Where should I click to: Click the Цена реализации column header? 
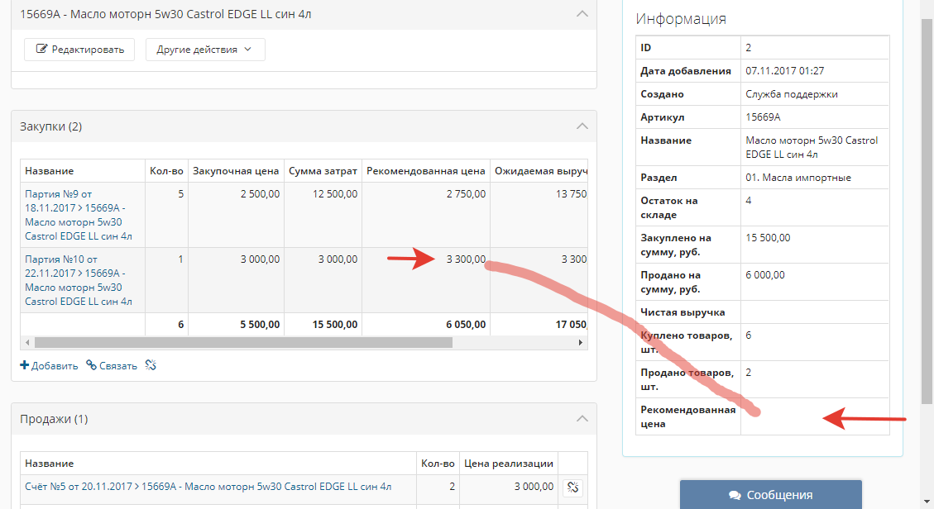pos(509,464)
